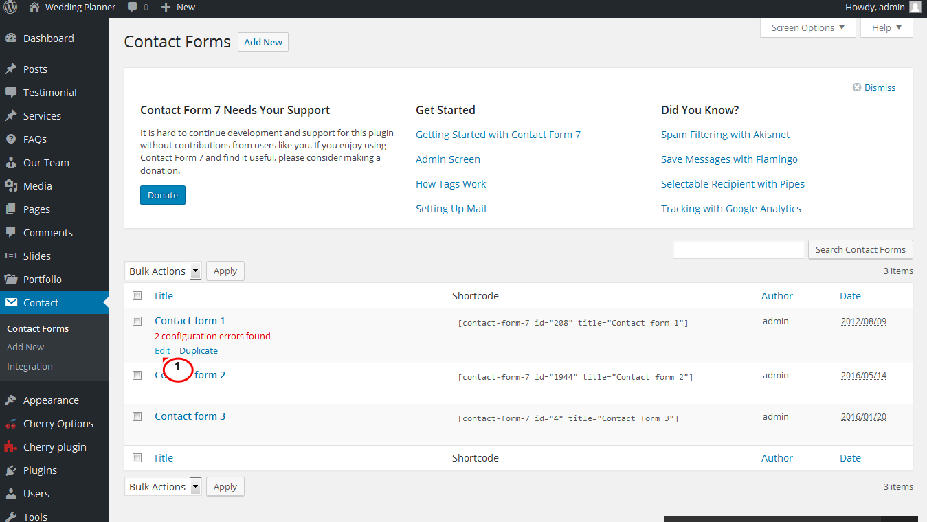Click the Services pin icon
The image size is (927, 522).
click(x=11, y=116)
